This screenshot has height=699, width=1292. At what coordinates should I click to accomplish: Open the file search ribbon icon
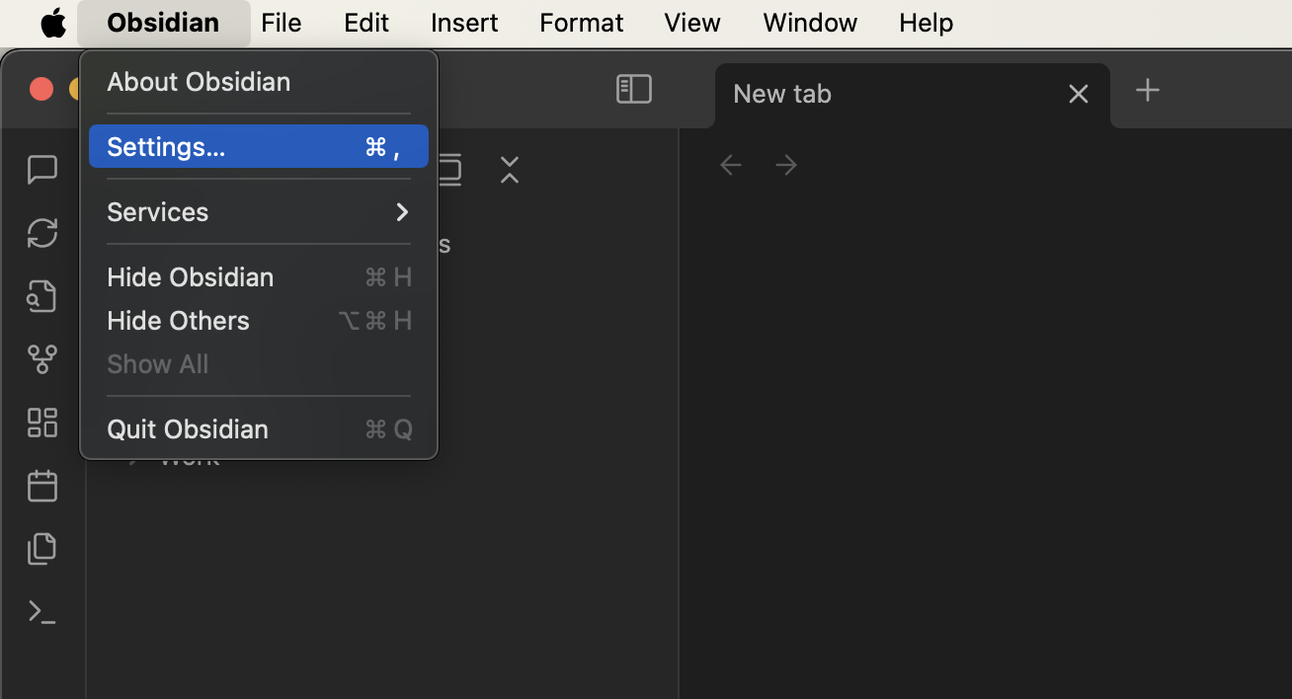[41, 296]
